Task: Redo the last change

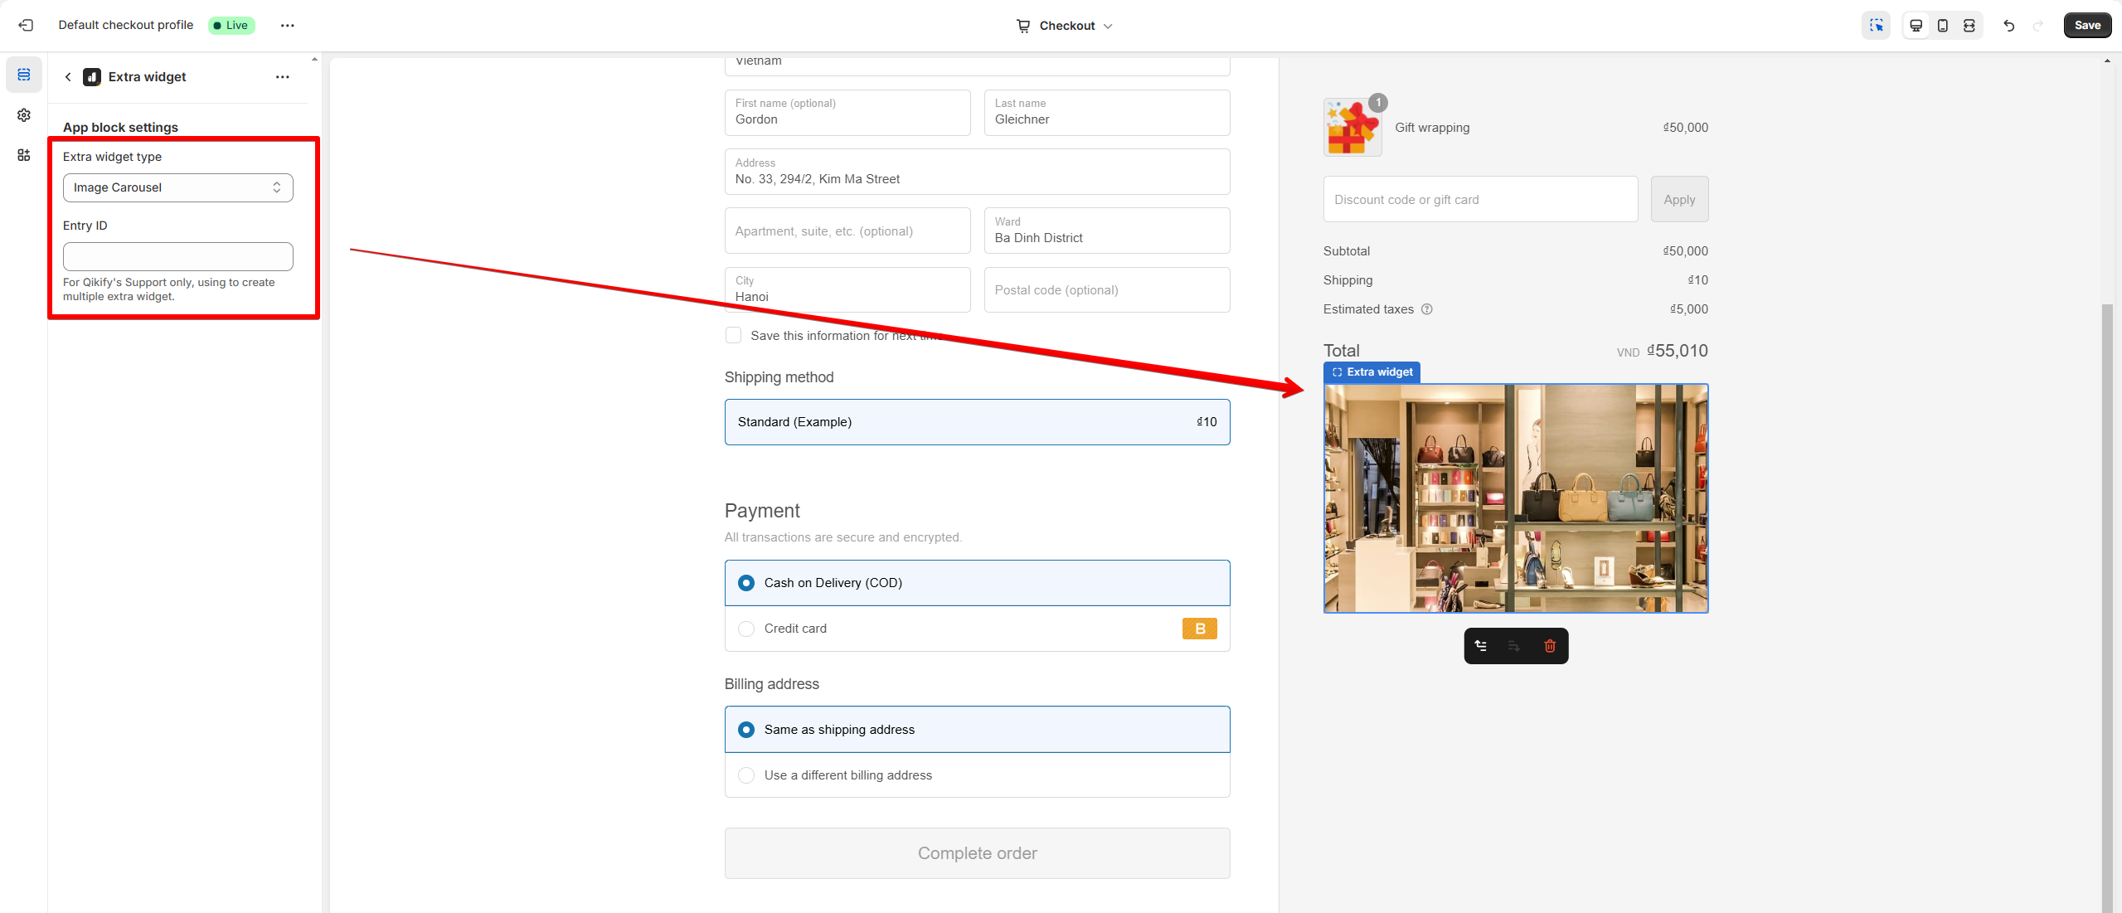Action: (x=2037, y=26)
